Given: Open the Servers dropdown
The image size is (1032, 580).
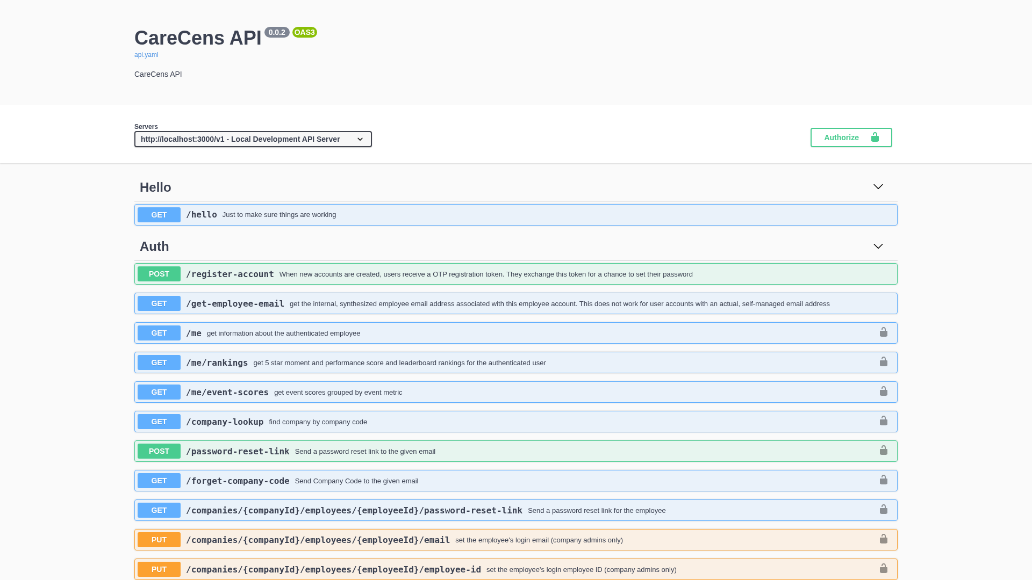Looking at the screenshot, I should 253,139.
